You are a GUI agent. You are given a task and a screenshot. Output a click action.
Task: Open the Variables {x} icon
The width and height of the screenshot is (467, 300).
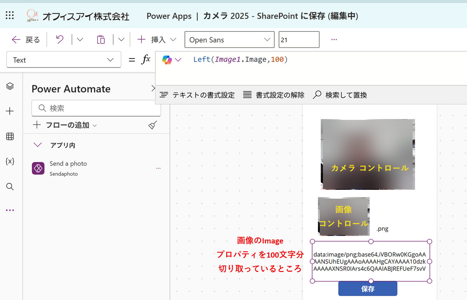(x=10, y=161)
